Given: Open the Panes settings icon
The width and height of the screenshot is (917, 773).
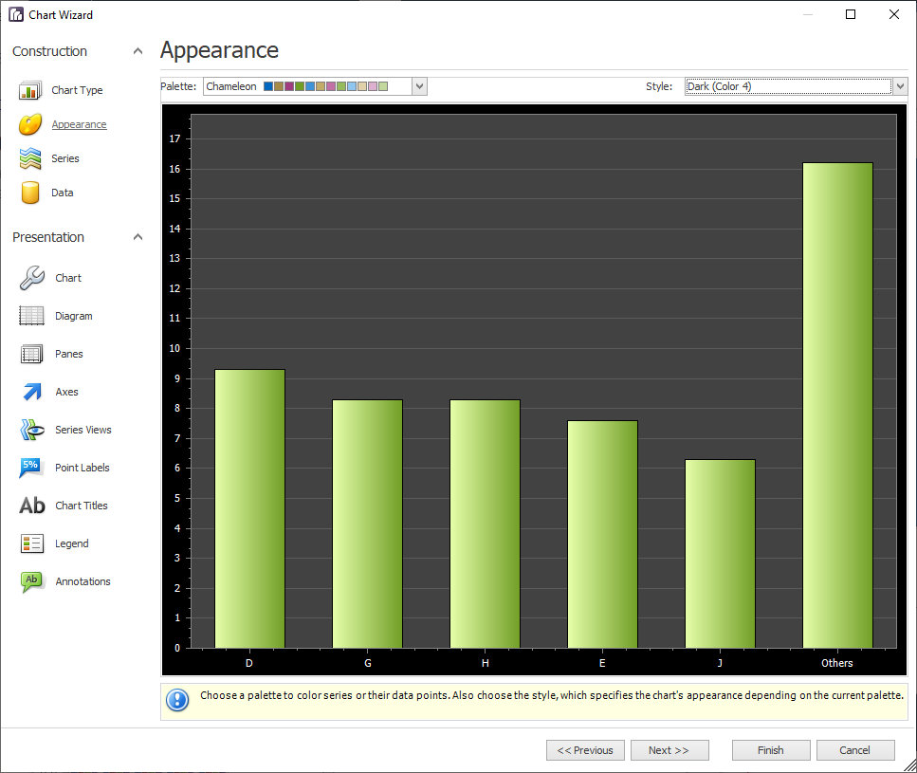Looking at the screenshot, I should [30, 353].
